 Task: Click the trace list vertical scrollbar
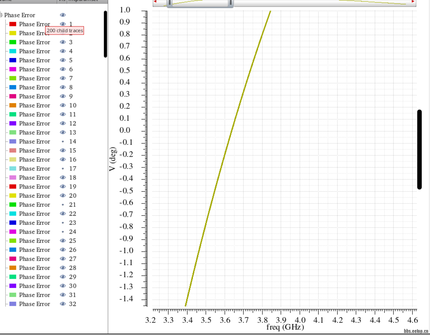(105, 34)
